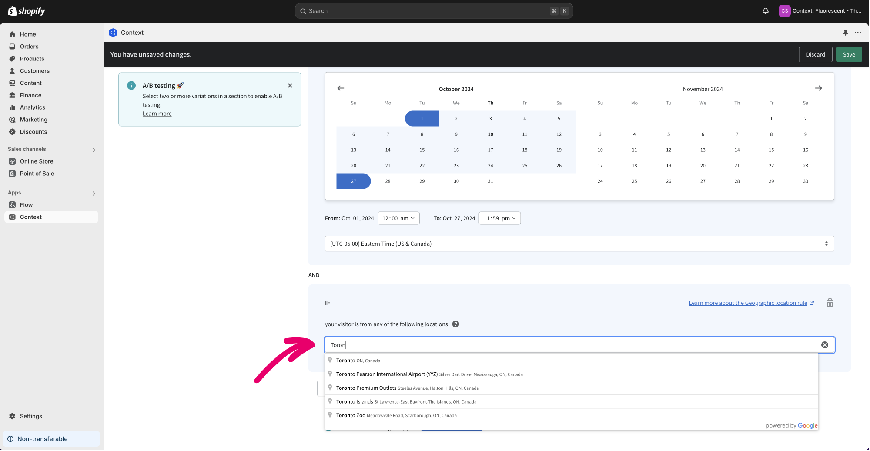Open the Eastern Time timezone selector
This screenshot has width=870, height=451.
coord(579,244)
